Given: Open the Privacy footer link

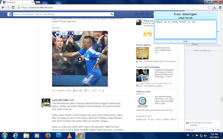Looking at the screenshot, I should [x=151, y=120].
